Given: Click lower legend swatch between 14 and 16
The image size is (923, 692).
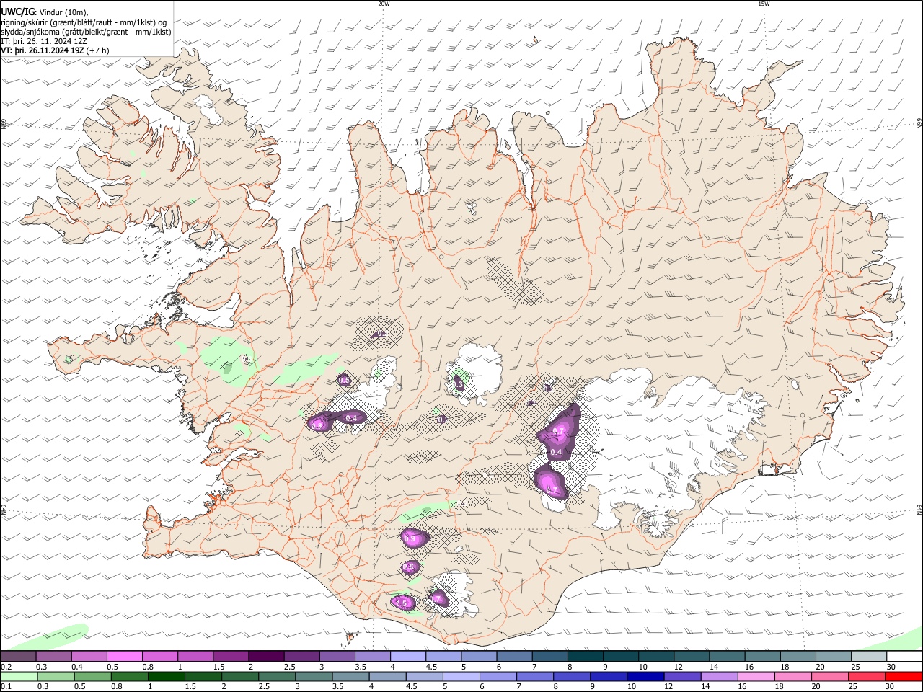Looking at the screenshot, I should (x=720, y=677).
